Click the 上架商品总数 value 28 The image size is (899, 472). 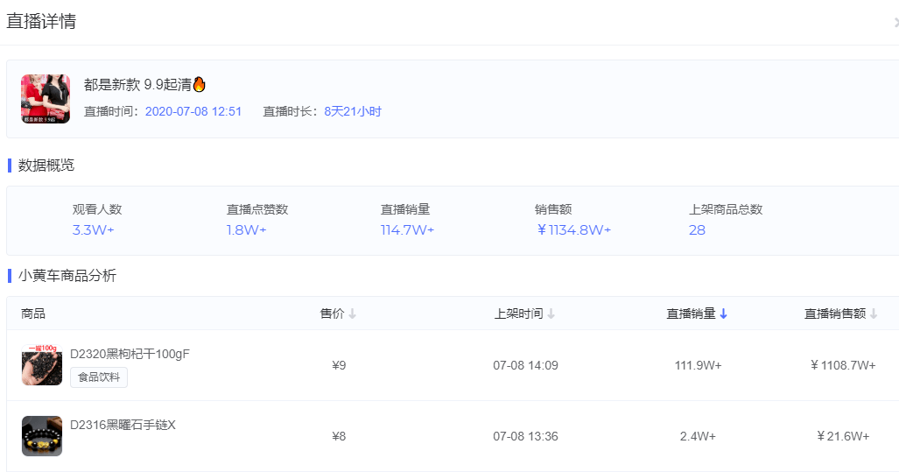click(697, 230)
